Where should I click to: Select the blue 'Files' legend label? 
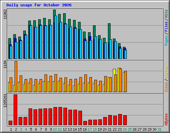(x=166, y=27)
